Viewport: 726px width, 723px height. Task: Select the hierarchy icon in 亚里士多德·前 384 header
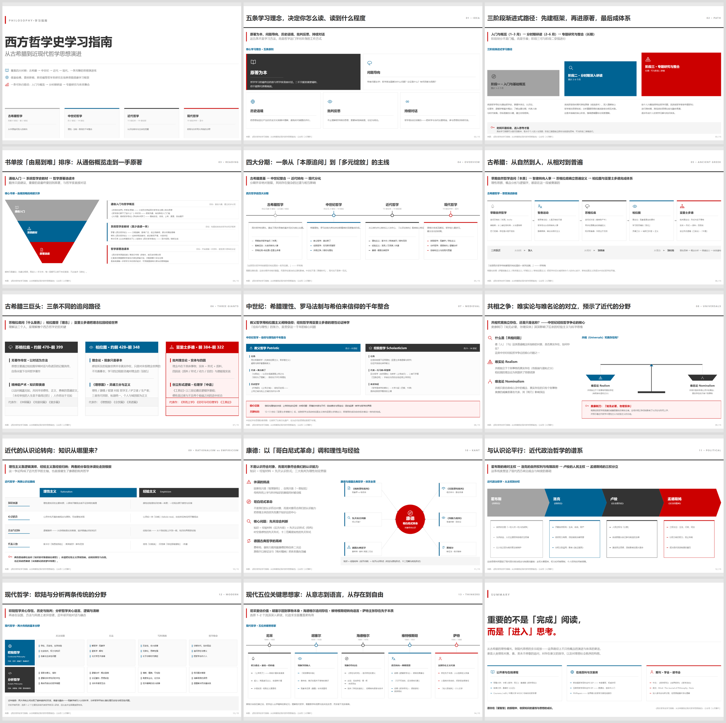click(172, 347)
